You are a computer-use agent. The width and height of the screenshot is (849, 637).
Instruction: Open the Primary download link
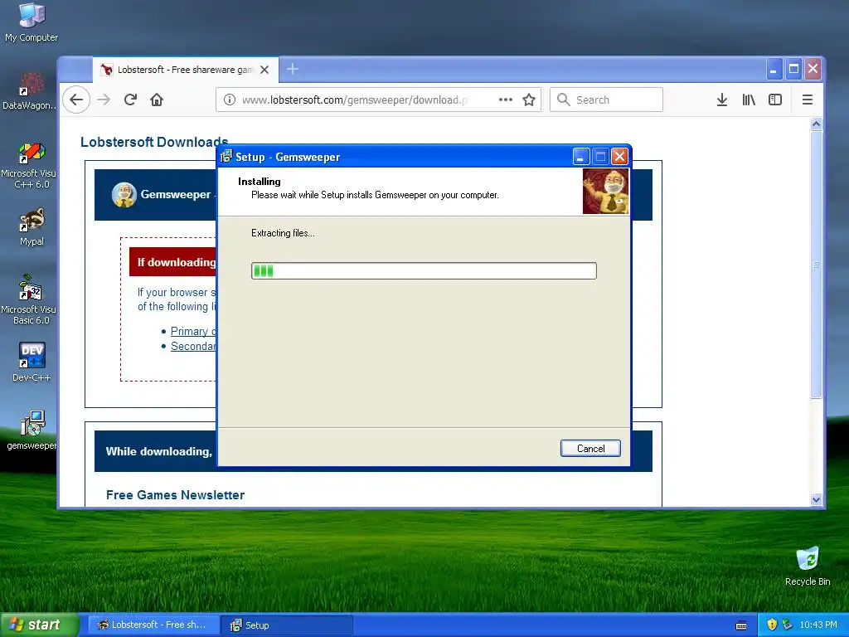pyautogui.click(x=193, y=331)
